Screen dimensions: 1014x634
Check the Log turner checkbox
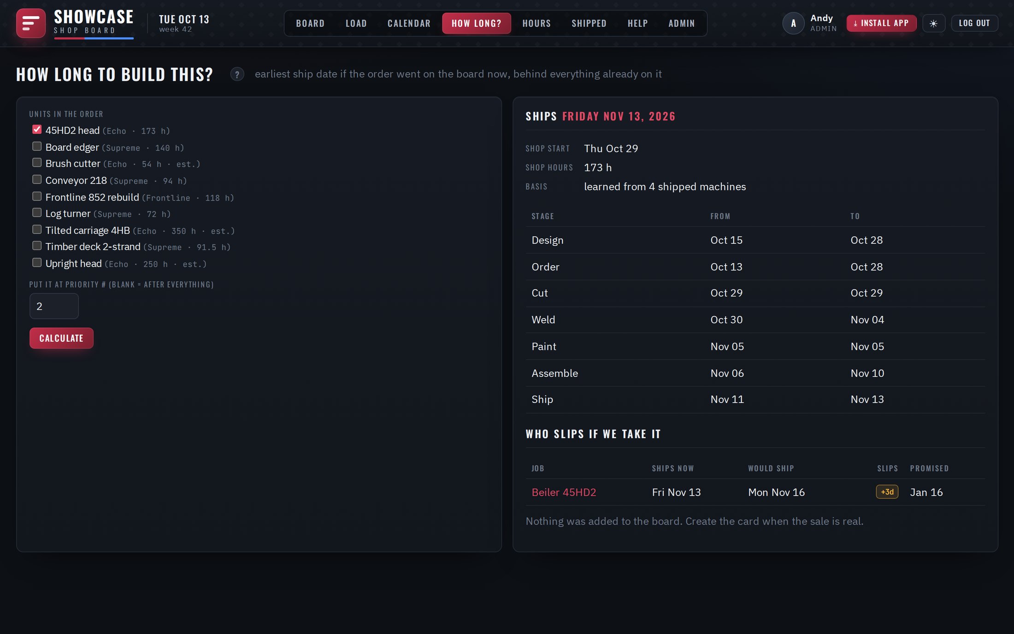[37, 213]
